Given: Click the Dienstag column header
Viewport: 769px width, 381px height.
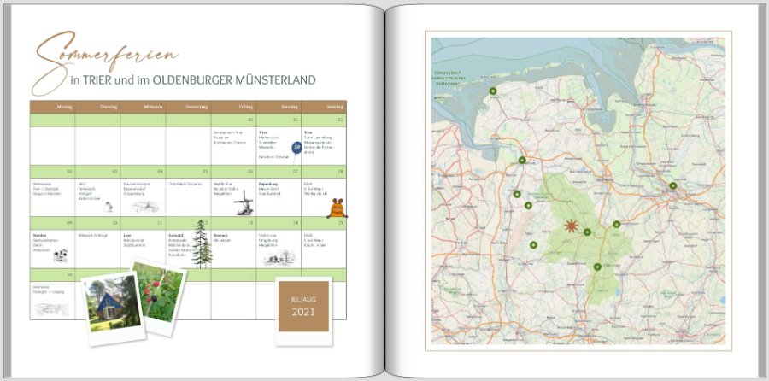Looking at the screenshot, I should tap(97, 107).
